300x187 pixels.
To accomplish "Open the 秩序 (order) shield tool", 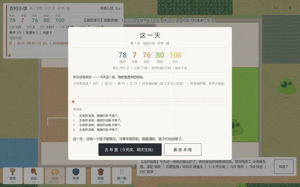I will (76, 176).
